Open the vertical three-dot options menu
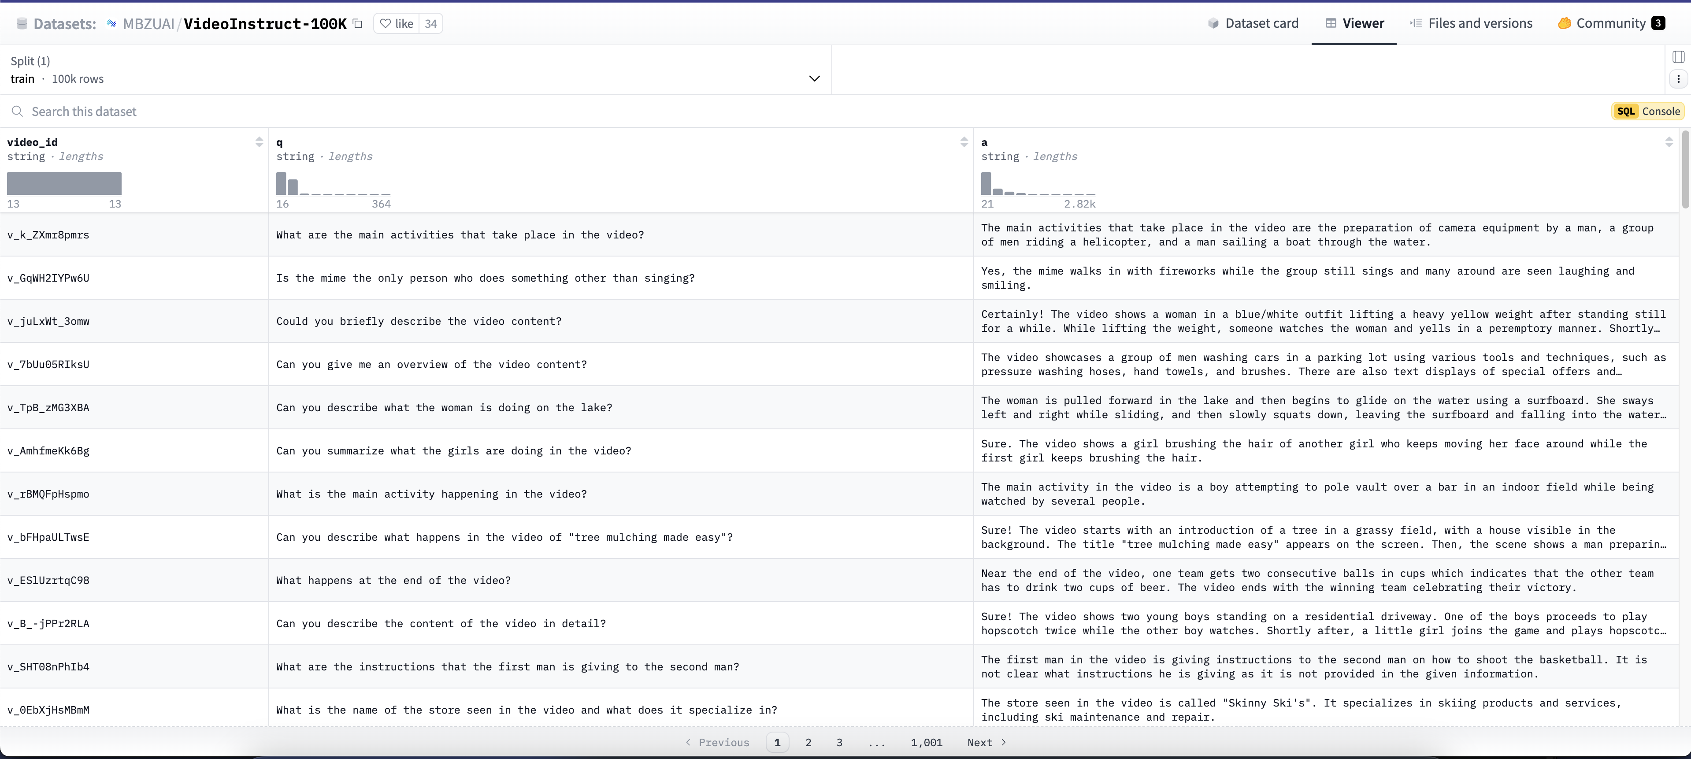Image resolution: width=1691 pixels, height=759 pixels. pyautogui.click(x=1679, y=79)
